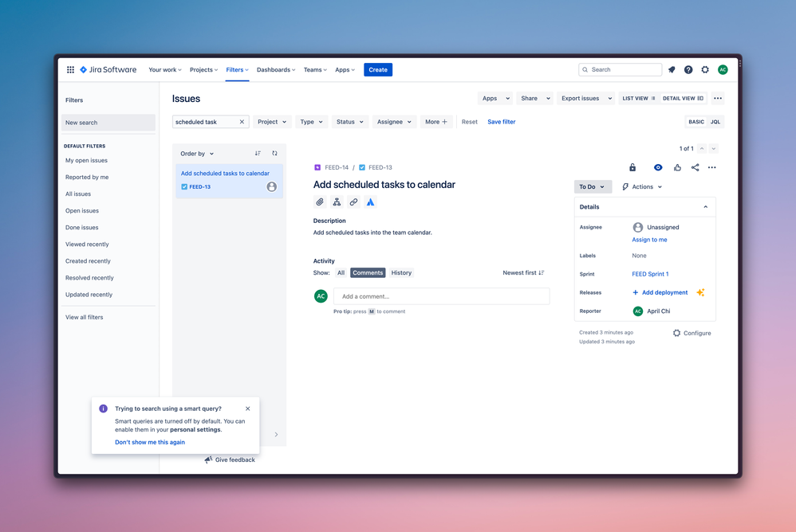The height and width of the screenshot is (532, 796).
Task: Click the Atlassian app icon under title
Action: (371, 202)
